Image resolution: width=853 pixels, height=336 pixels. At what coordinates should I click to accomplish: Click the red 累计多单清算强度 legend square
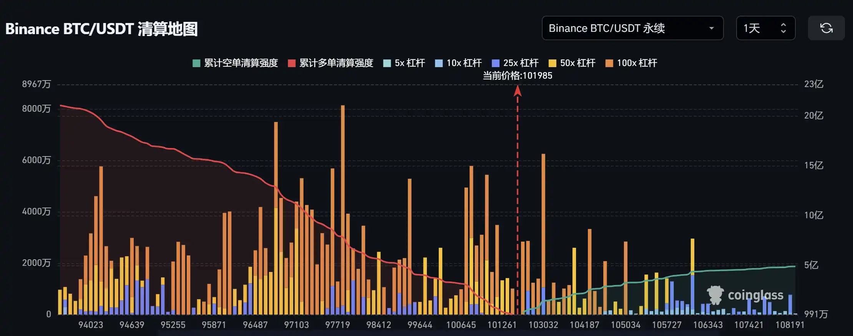(x=292, y=63)
